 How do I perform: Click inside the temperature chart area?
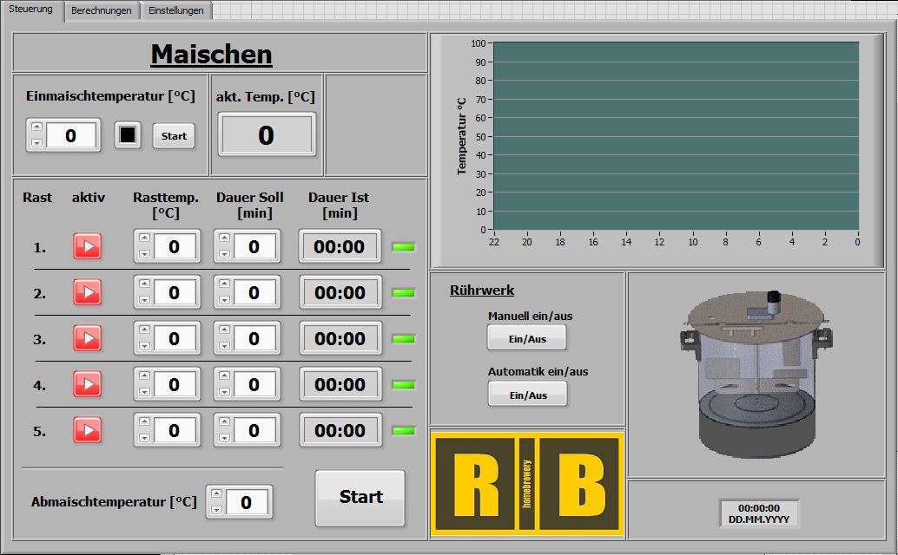[675, 135]
